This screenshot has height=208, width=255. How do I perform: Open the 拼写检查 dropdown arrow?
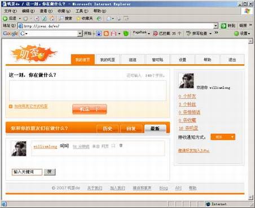coord(210,34)
